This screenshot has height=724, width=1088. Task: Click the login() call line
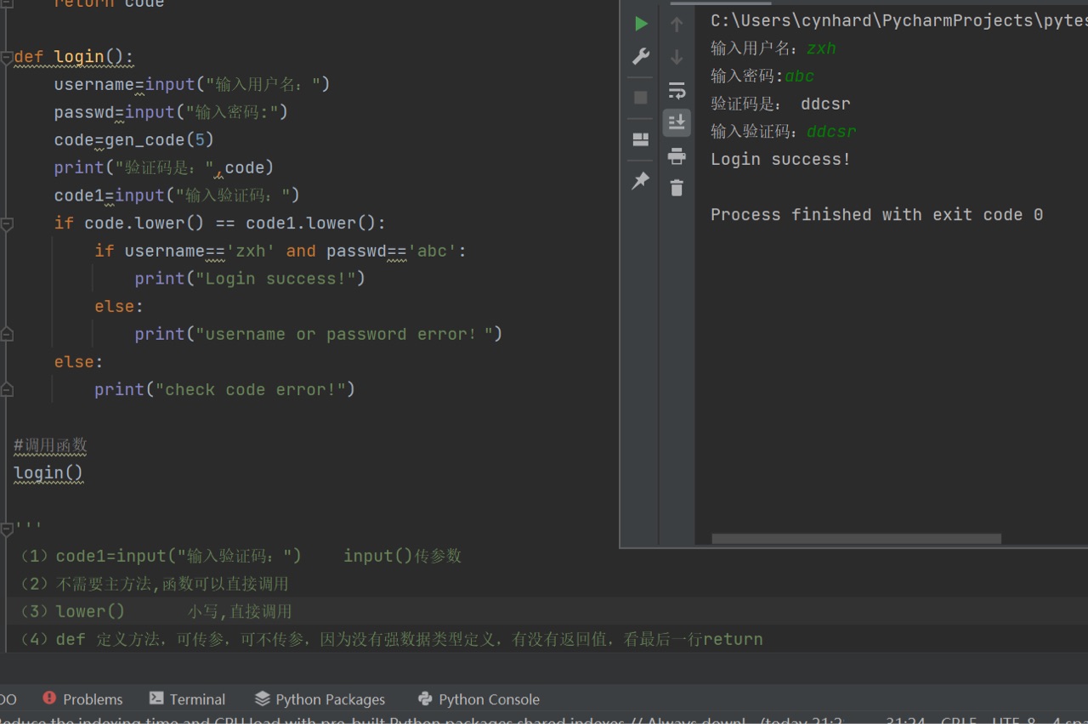click(x=48, y=473)
